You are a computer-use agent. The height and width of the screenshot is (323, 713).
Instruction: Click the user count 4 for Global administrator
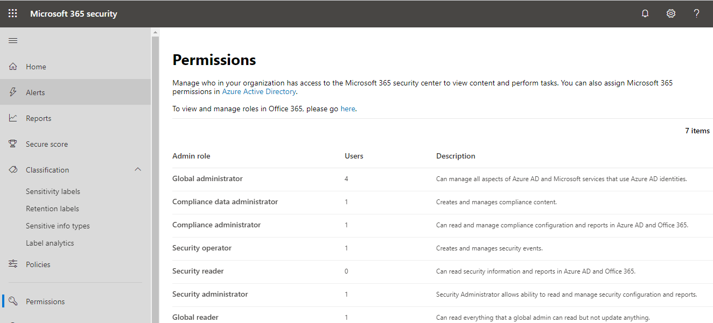tap(346, 179)
